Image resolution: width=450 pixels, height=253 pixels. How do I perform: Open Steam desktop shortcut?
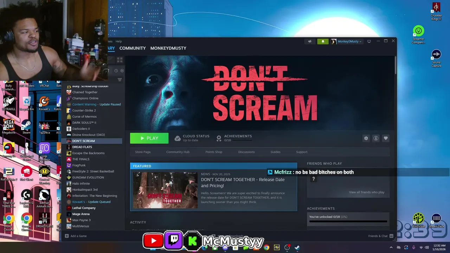coord(27,127)
